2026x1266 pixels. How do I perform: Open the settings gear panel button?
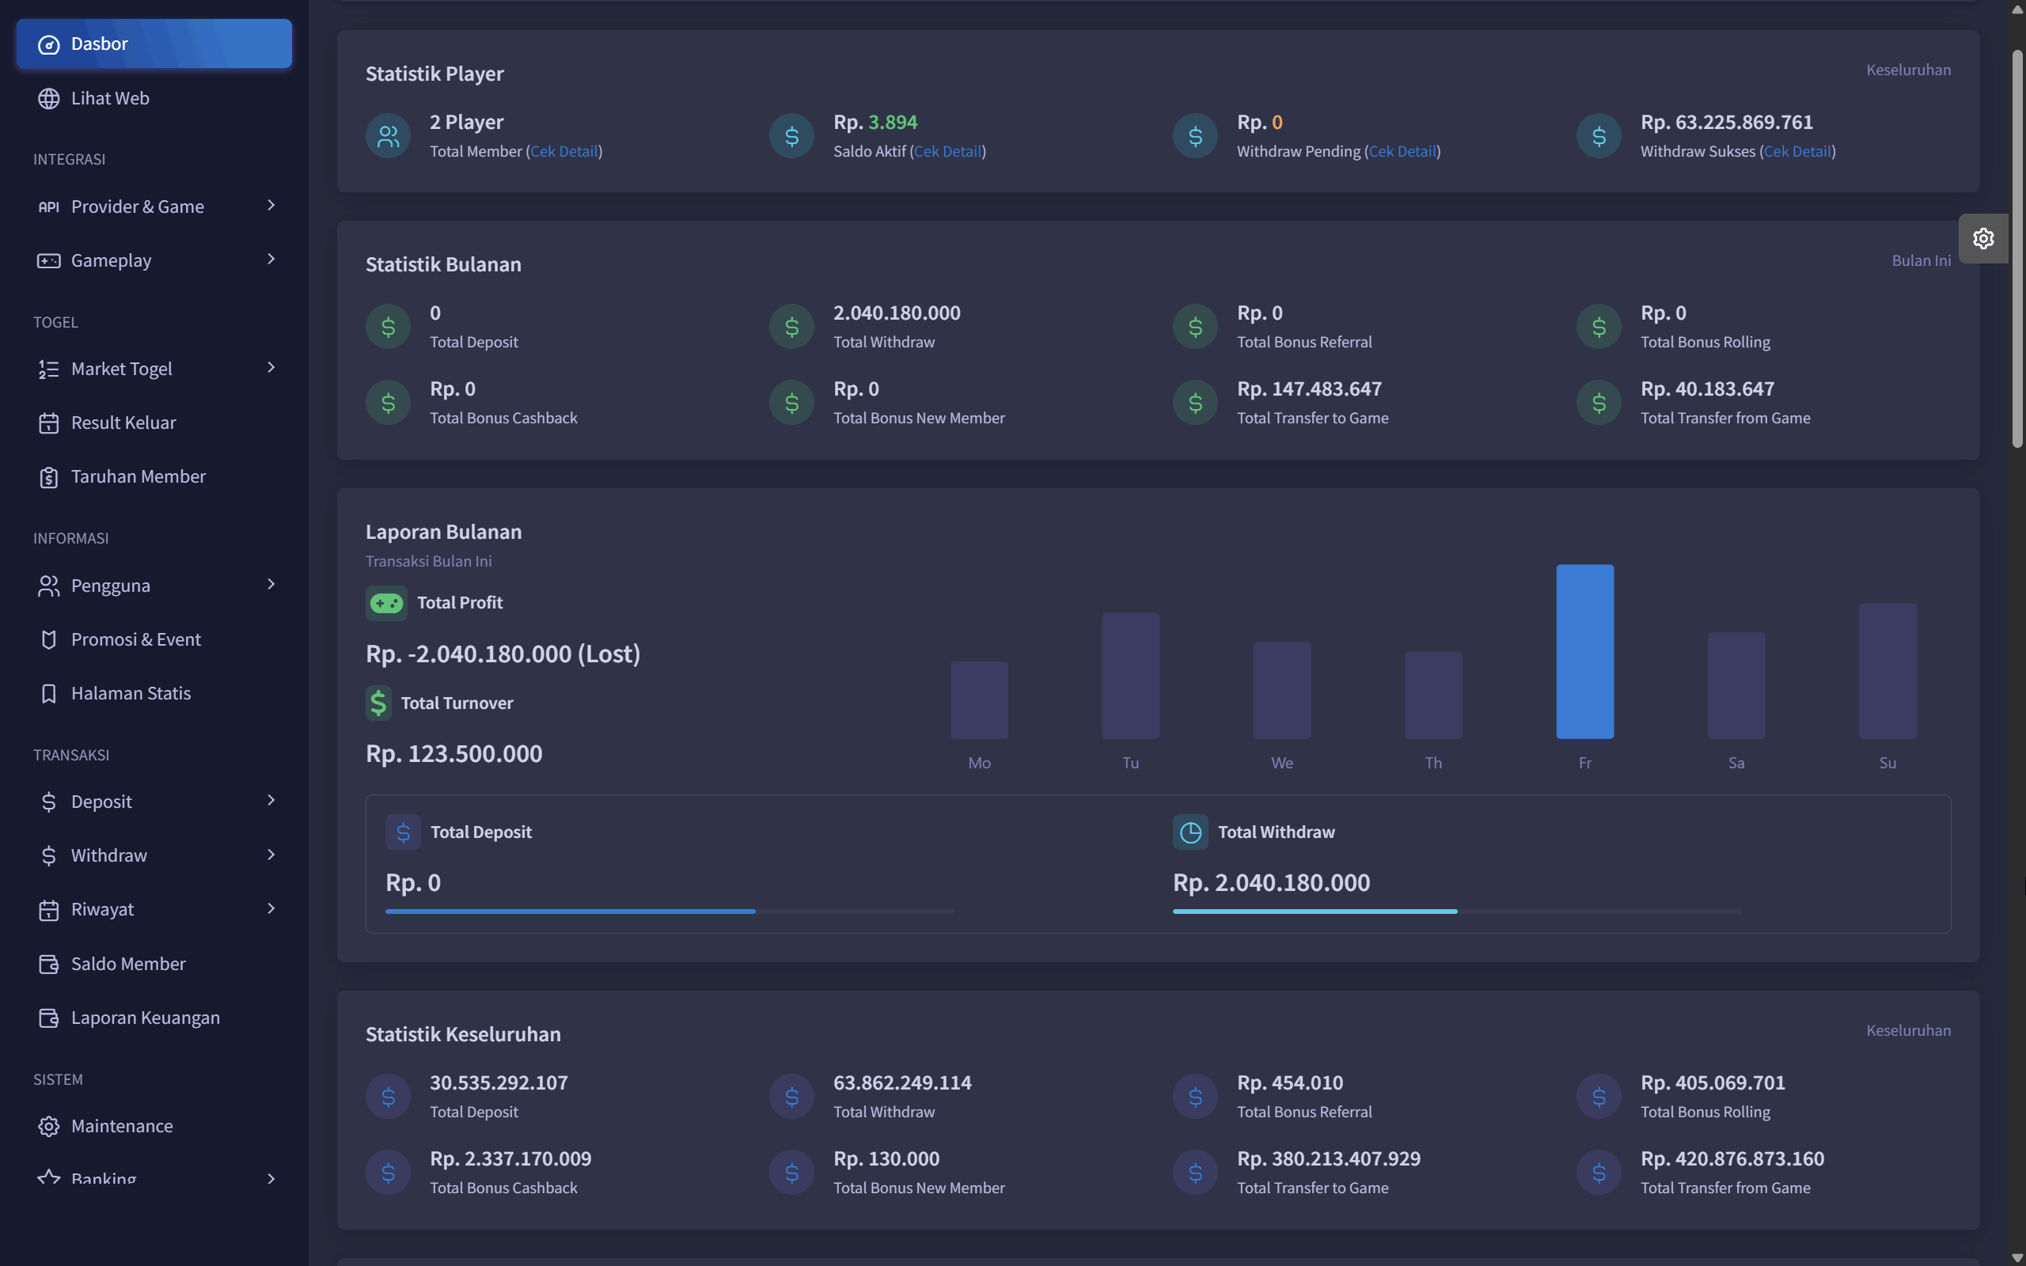click(1982, 239)
